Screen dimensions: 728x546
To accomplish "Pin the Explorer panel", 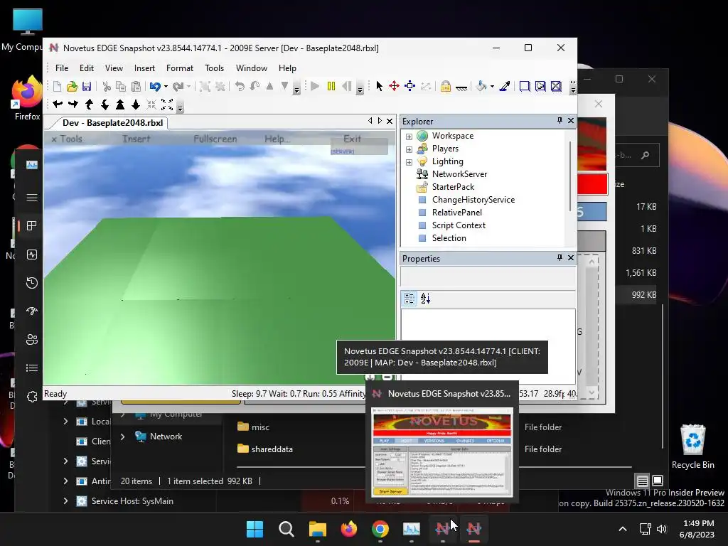I will (560, 121).
